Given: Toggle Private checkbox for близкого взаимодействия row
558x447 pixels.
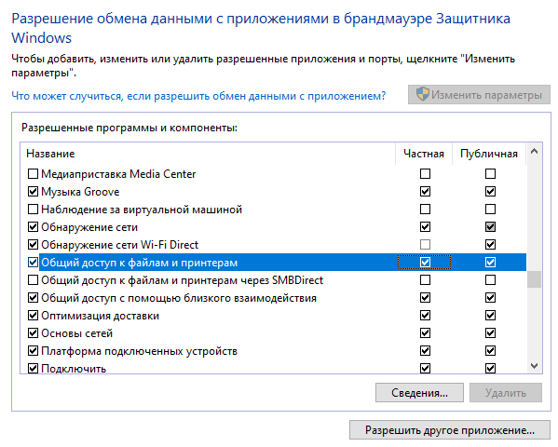Looking at the screenshot, I should 425,297.
